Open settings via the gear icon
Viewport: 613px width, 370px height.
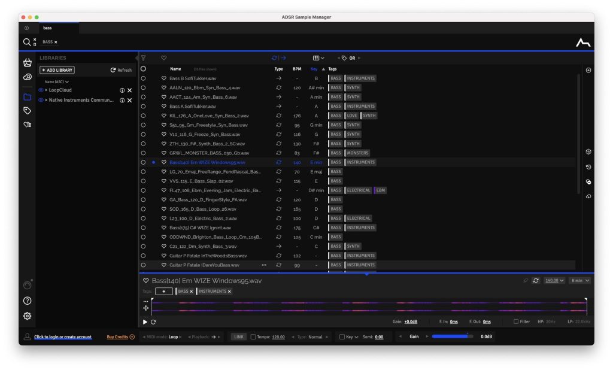[27, 316]
